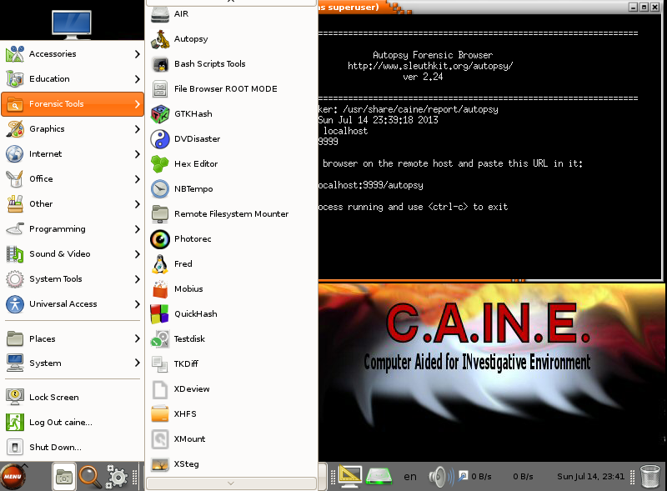Viewport: 667px width, 491px height.
Task: Click the 'Autopsy Forensic Browser' terminal heading
Action: click(x=433, y=55)
